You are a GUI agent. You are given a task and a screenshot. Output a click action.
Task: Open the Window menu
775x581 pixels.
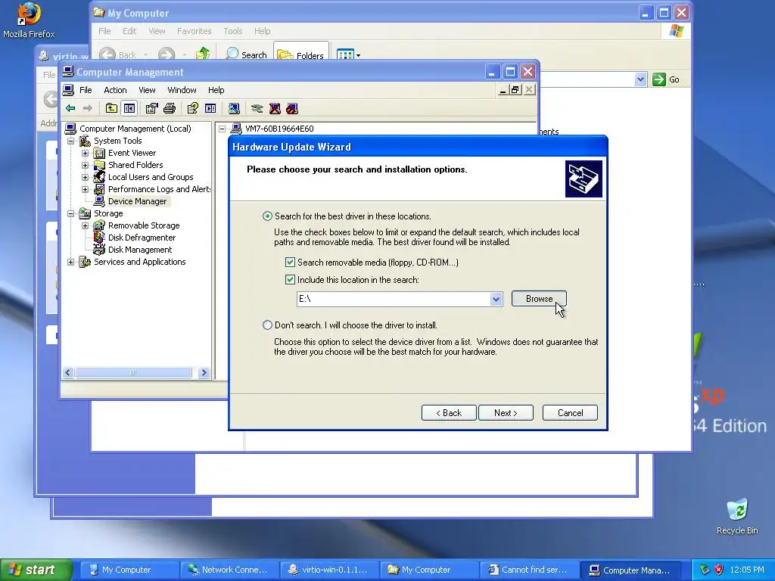point(182,90)
